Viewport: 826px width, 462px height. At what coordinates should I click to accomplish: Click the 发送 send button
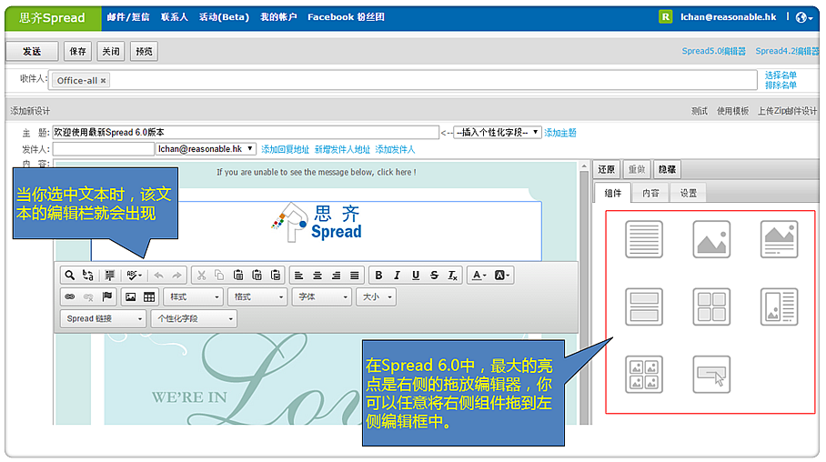coord(32,51)
